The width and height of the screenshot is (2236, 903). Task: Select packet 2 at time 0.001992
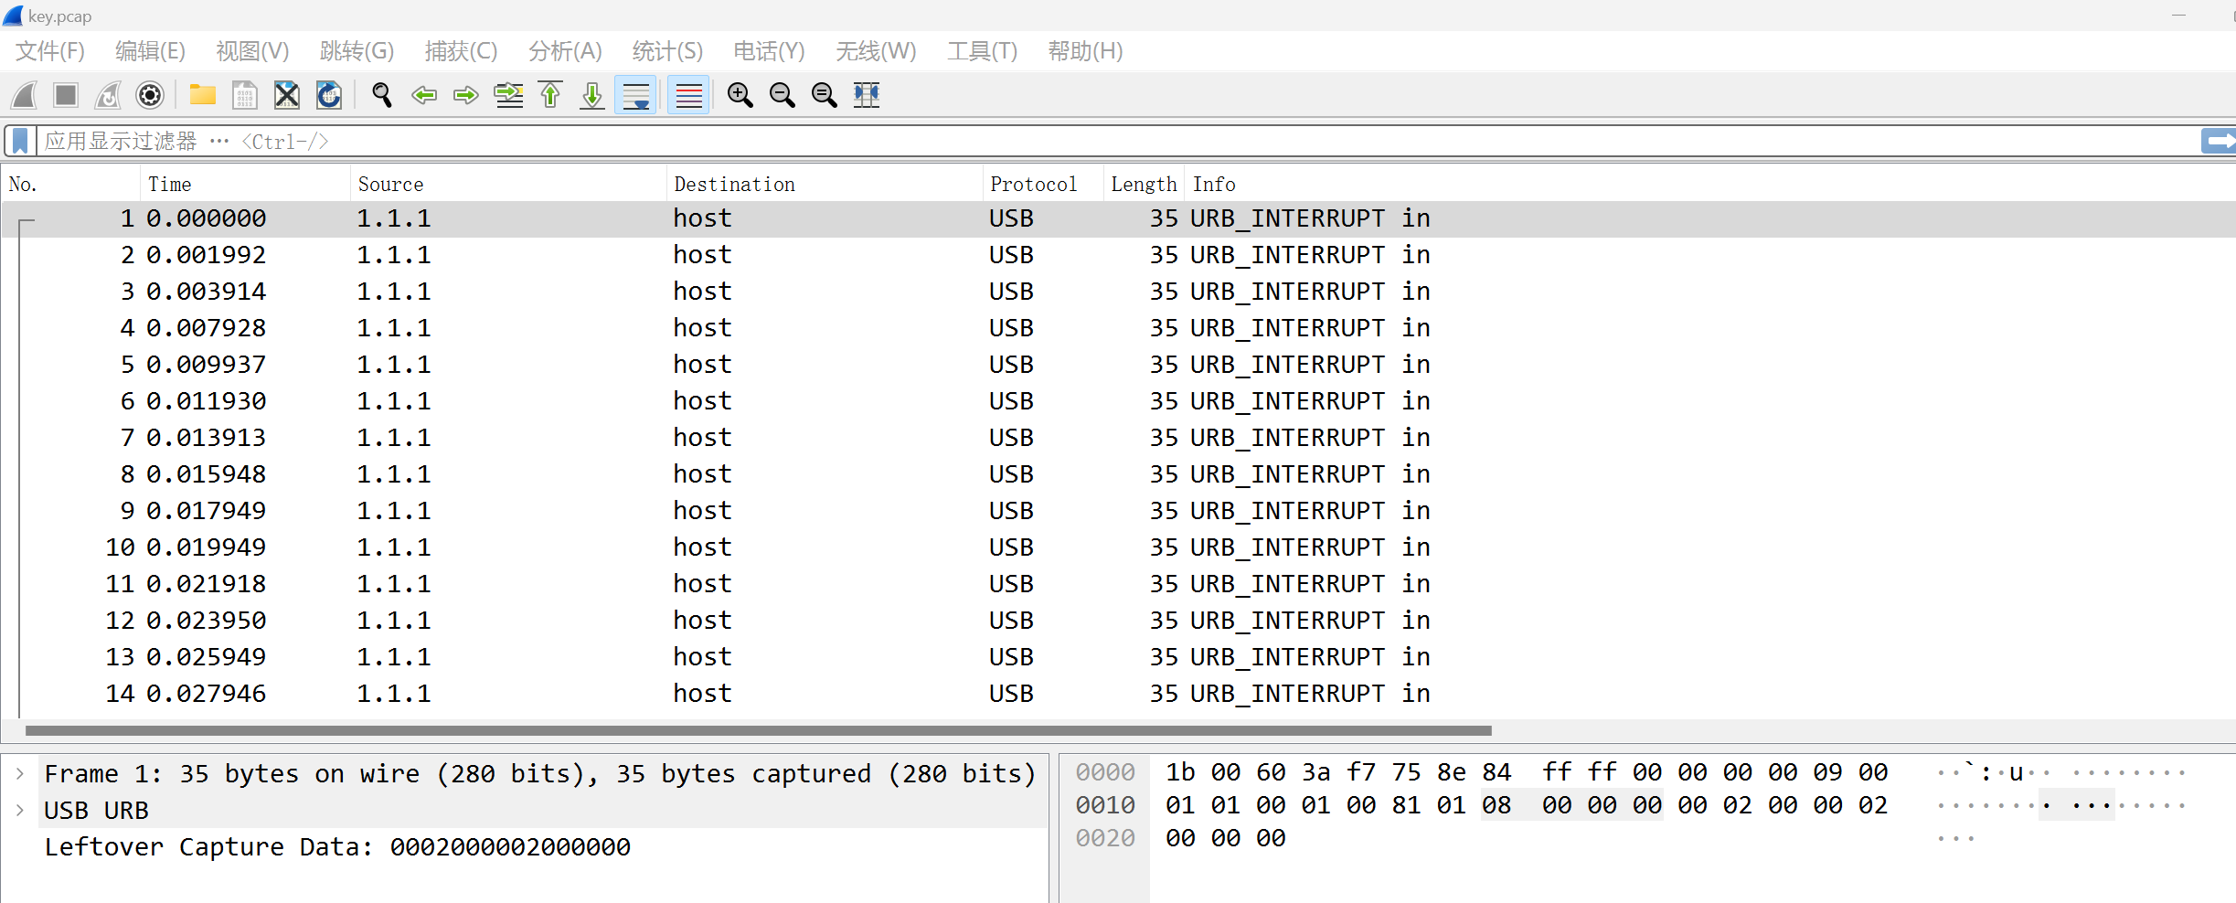pos(1119,255)
